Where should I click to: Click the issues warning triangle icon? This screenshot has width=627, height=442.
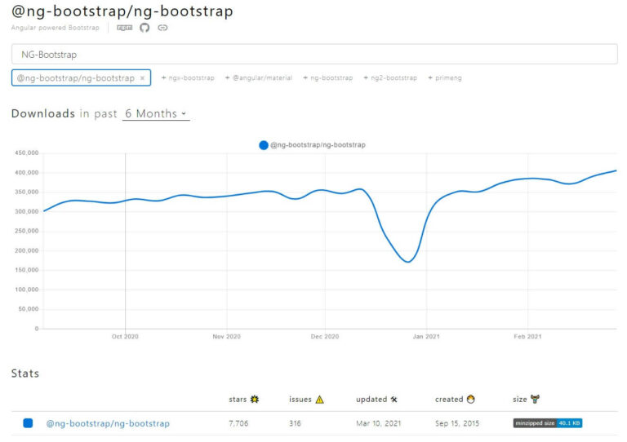click(319, 400)
